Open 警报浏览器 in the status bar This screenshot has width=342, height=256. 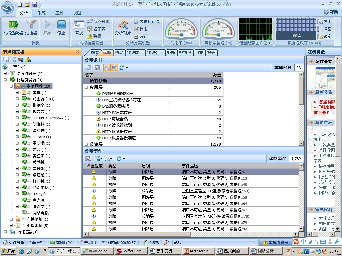(x=276, y=243)
